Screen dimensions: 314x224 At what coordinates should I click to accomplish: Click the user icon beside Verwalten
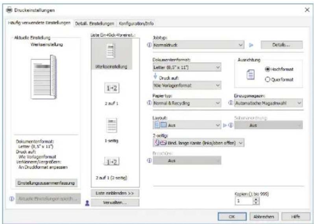(87, 203)
